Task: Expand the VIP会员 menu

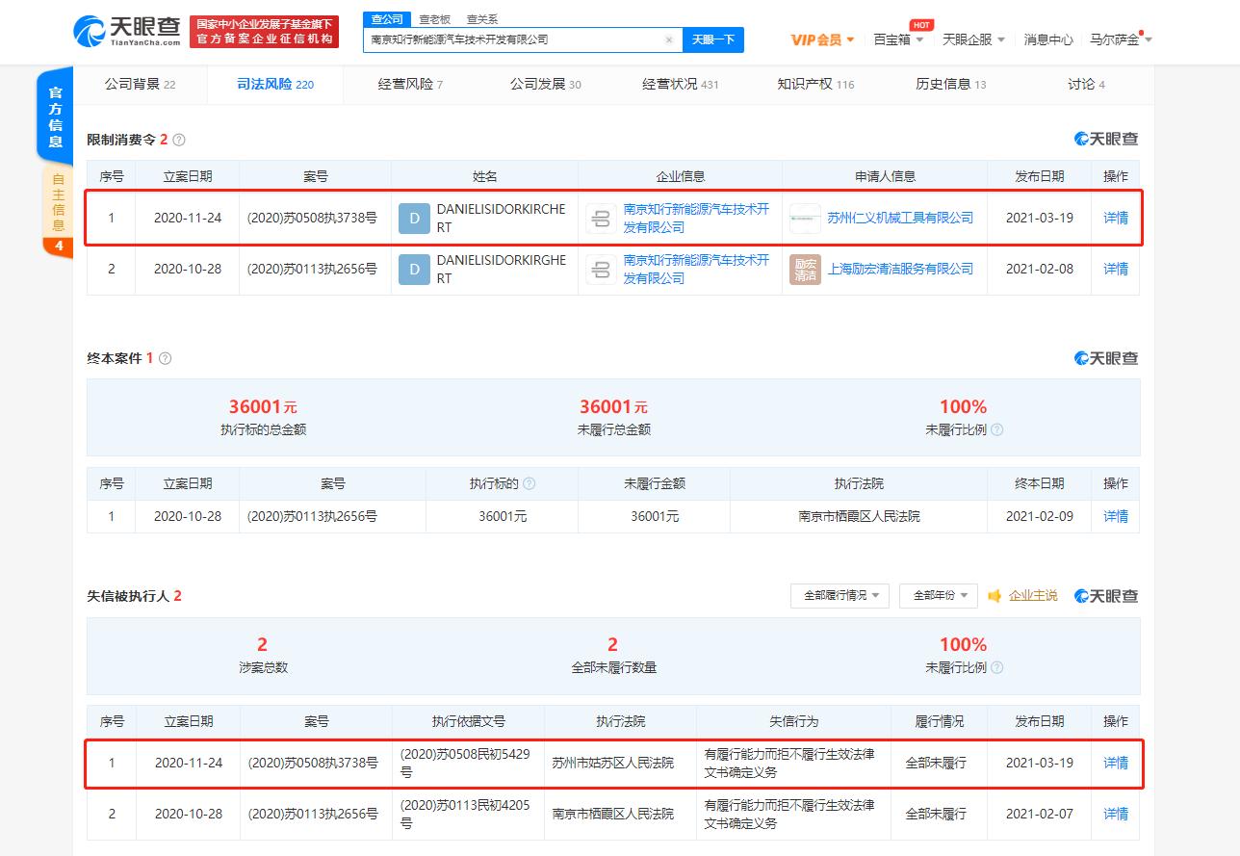Action: tap(822, 39)
